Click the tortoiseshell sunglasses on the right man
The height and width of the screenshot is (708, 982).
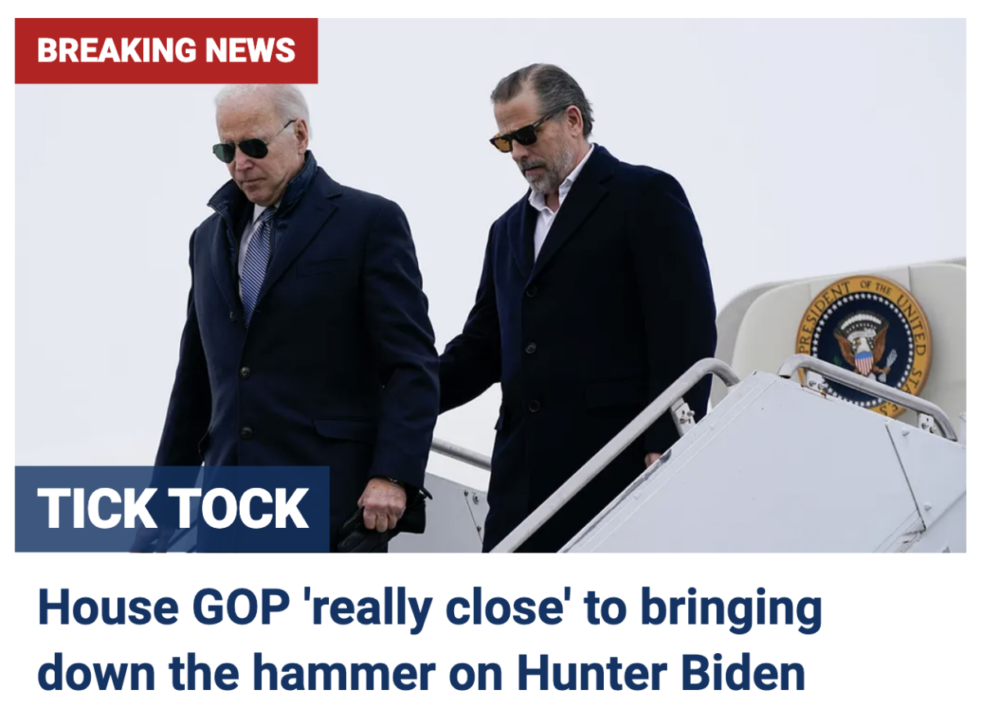(523, 132)
